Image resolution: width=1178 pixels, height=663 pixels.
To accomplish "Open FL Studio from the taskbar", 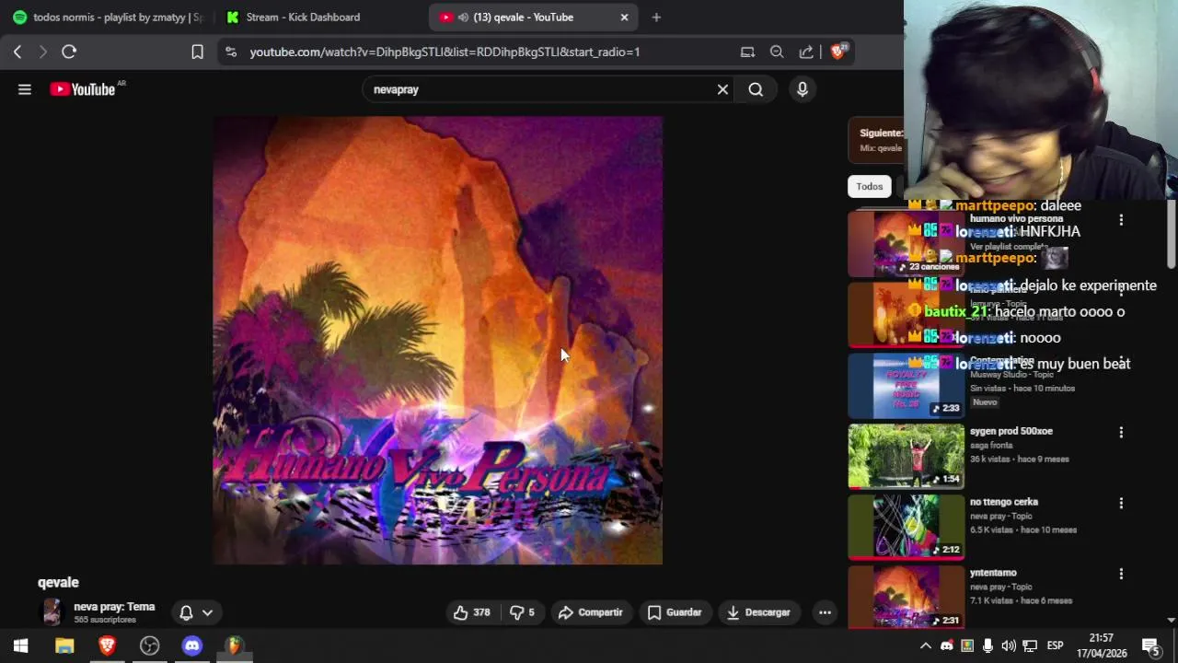I will coord(234,646).
